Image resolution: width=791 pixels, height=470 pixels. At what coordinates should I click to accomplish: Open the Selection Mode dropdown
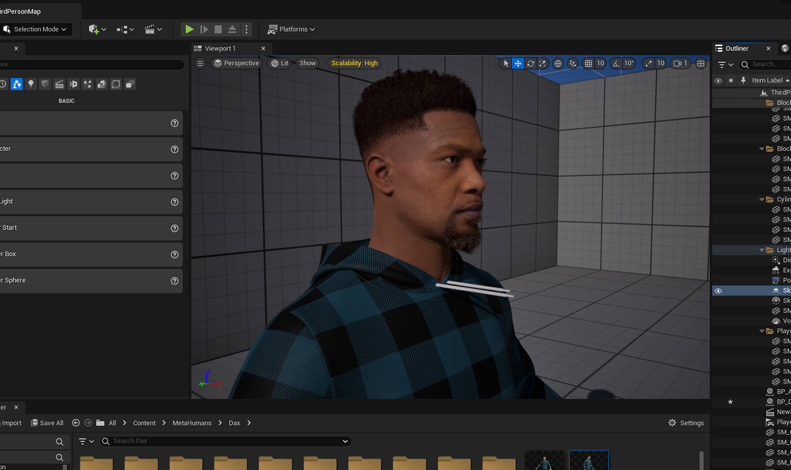pyautogui.click(x=36, y=29)
